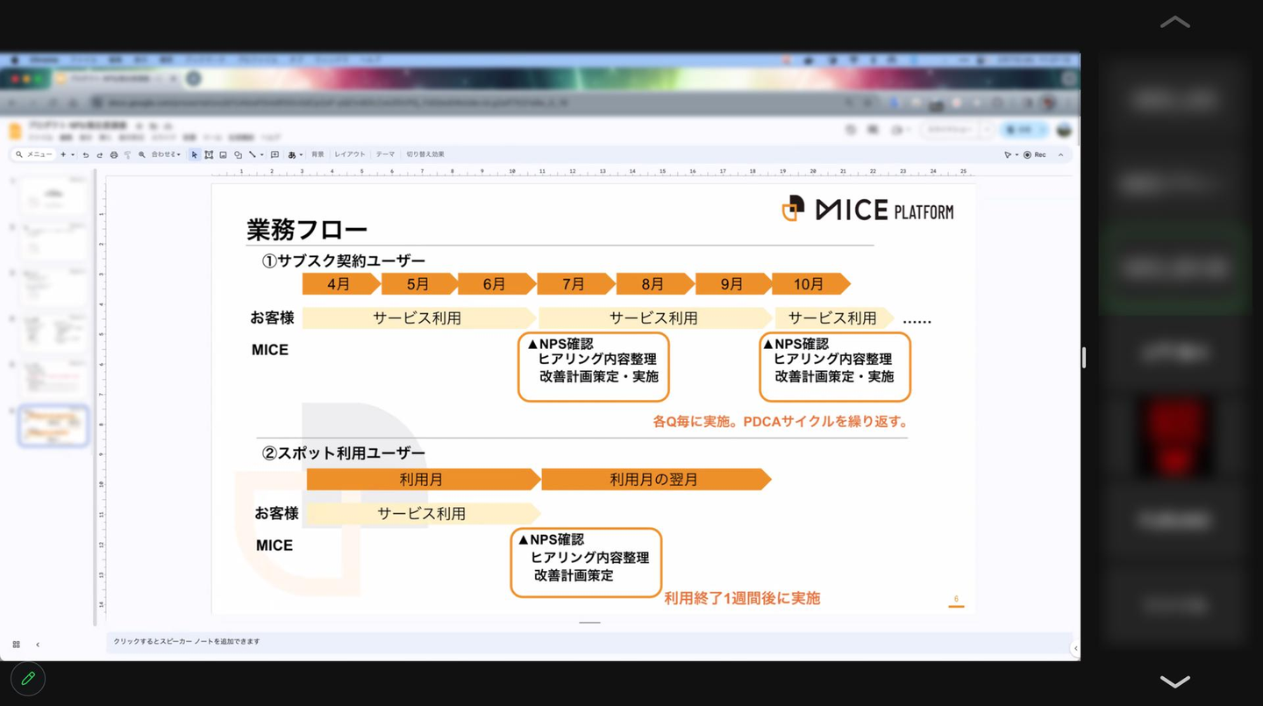Open version history clock icon
Image resolution: width=1263 pixels, height=706 pixels.
tap(851, 130)
